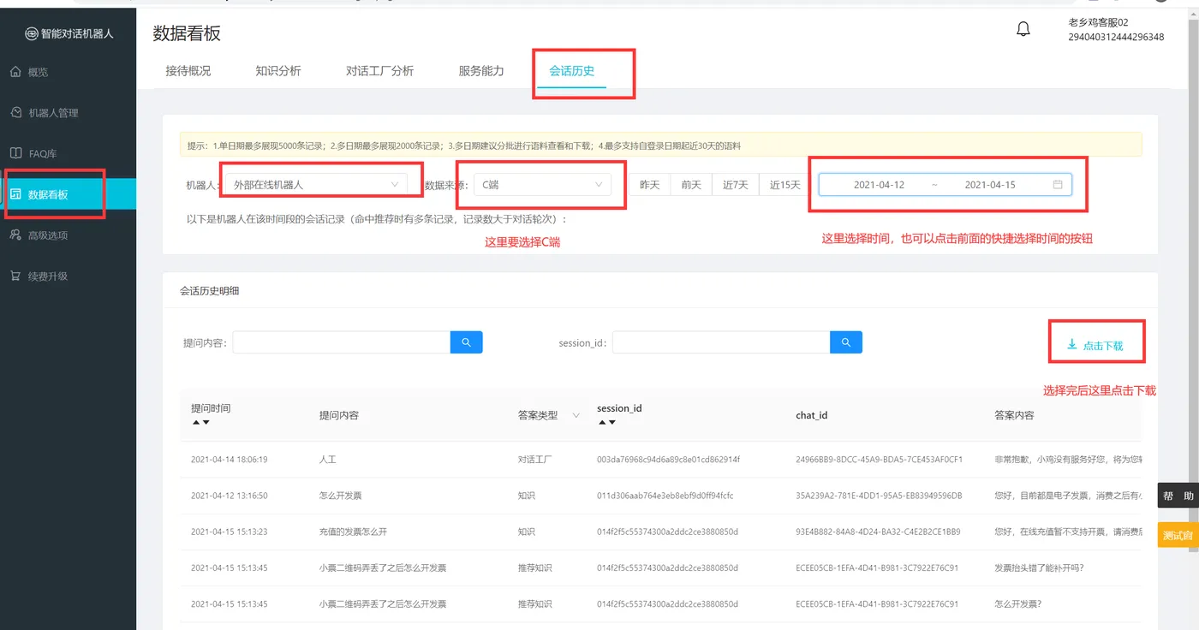
Task: Click the download arrow icon beside 点击下载
Action: pyautogui.click(x=1071, y=345)
